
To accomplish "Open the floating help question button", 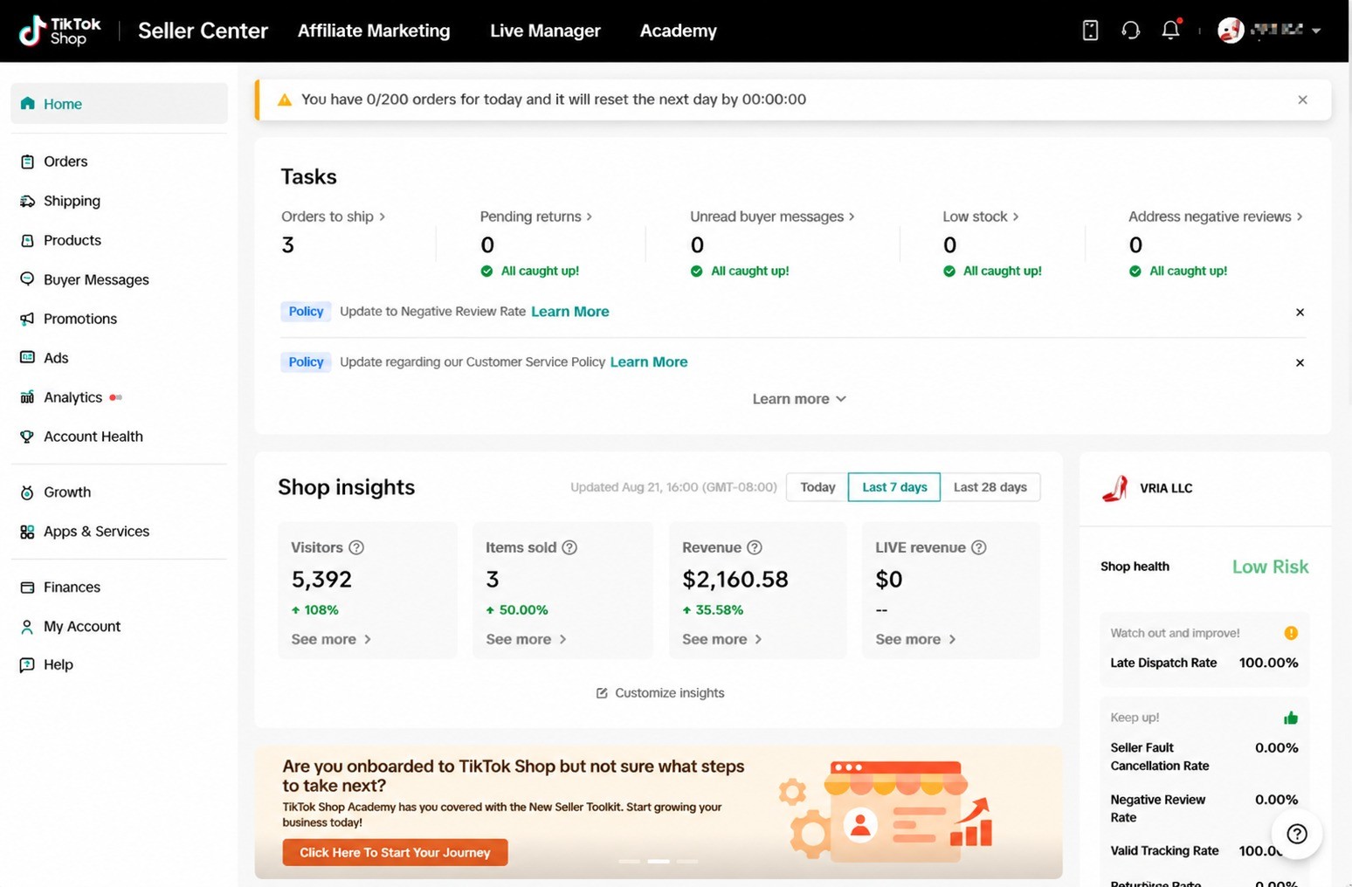I will click(1297, 834).
